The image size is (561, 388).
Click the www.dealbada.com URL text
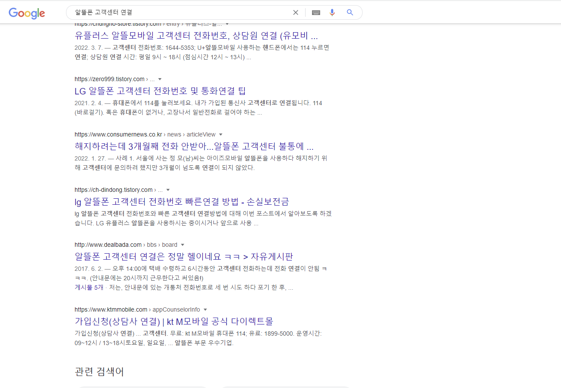tap(108, 245)
